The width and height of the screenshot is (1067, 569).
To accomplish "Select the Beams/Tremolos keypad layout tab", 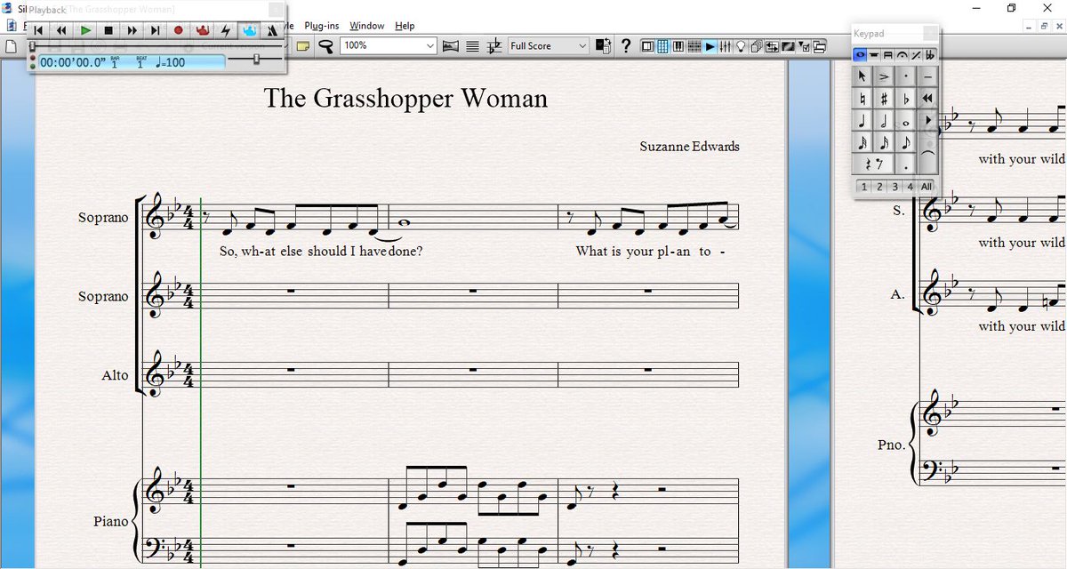I will pos(888,55).
